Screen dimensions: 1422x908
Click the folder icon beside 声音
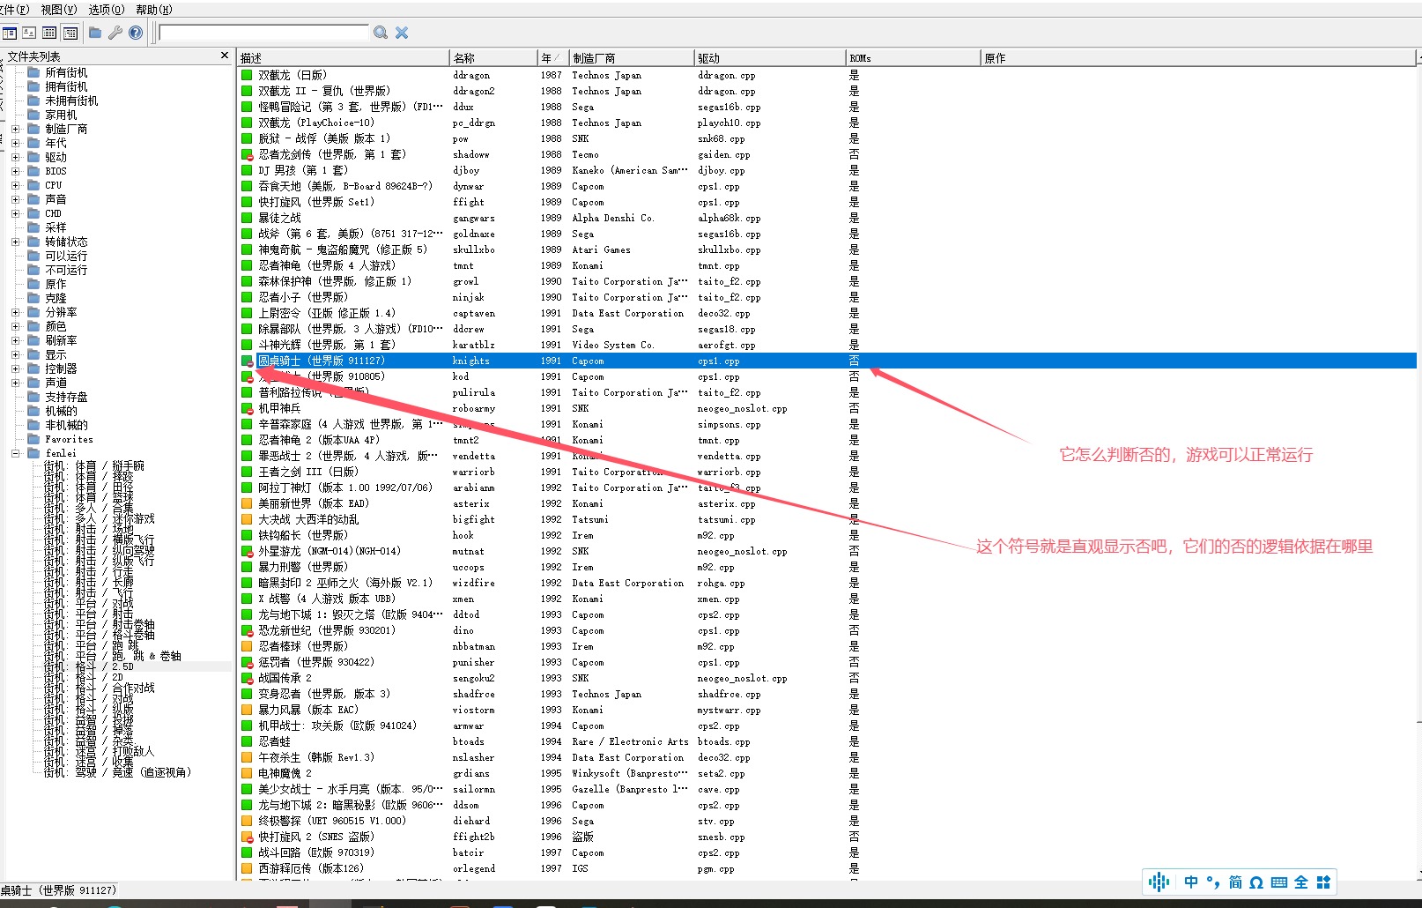pos(33,199)
